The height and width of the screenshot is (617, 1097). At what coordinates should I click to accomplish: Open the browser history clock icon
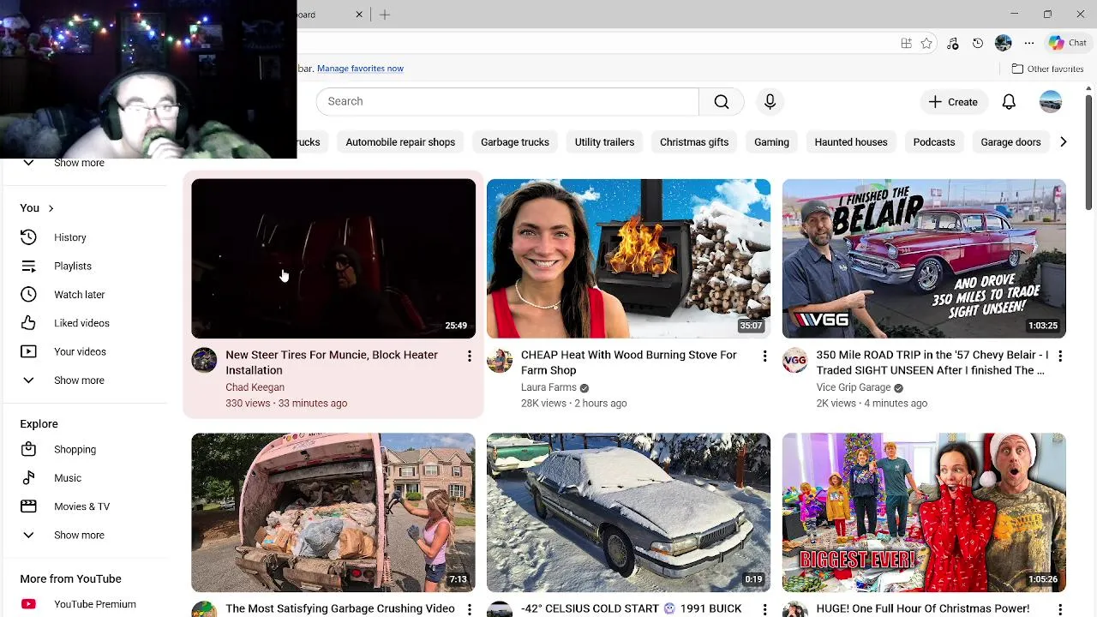click(978, 43)
